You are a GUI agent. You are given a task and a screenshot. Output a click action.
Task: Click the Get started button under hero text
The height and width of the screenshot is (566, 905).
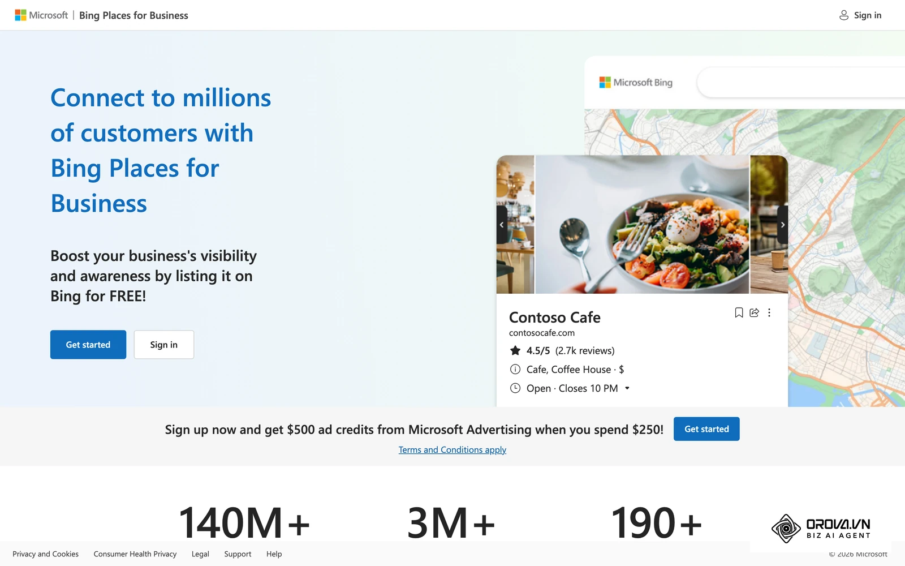point(88,345)
